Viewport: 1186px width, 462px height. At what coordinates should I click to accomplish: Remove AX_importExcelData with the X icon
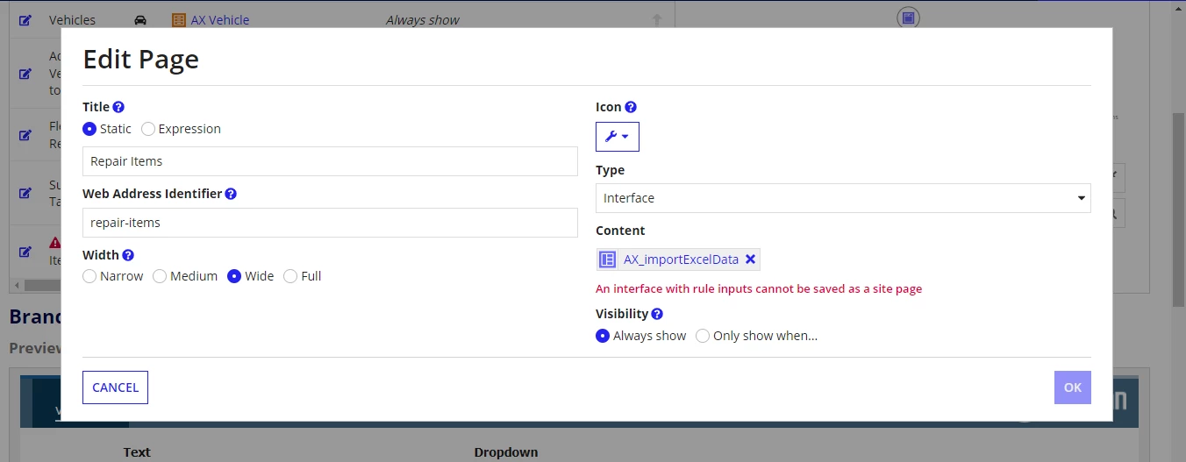(750, 259)
